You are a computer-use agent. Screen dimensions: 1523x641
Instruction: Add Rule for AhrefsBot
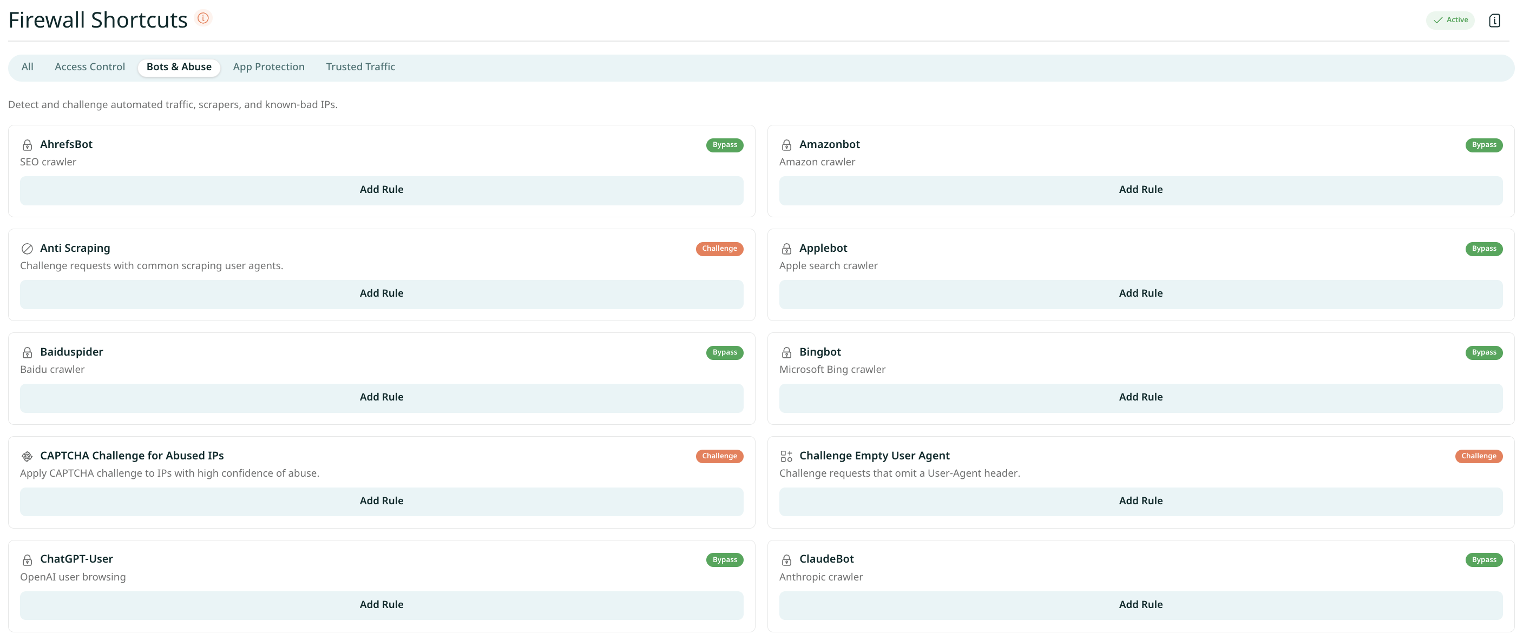point(382,190)
